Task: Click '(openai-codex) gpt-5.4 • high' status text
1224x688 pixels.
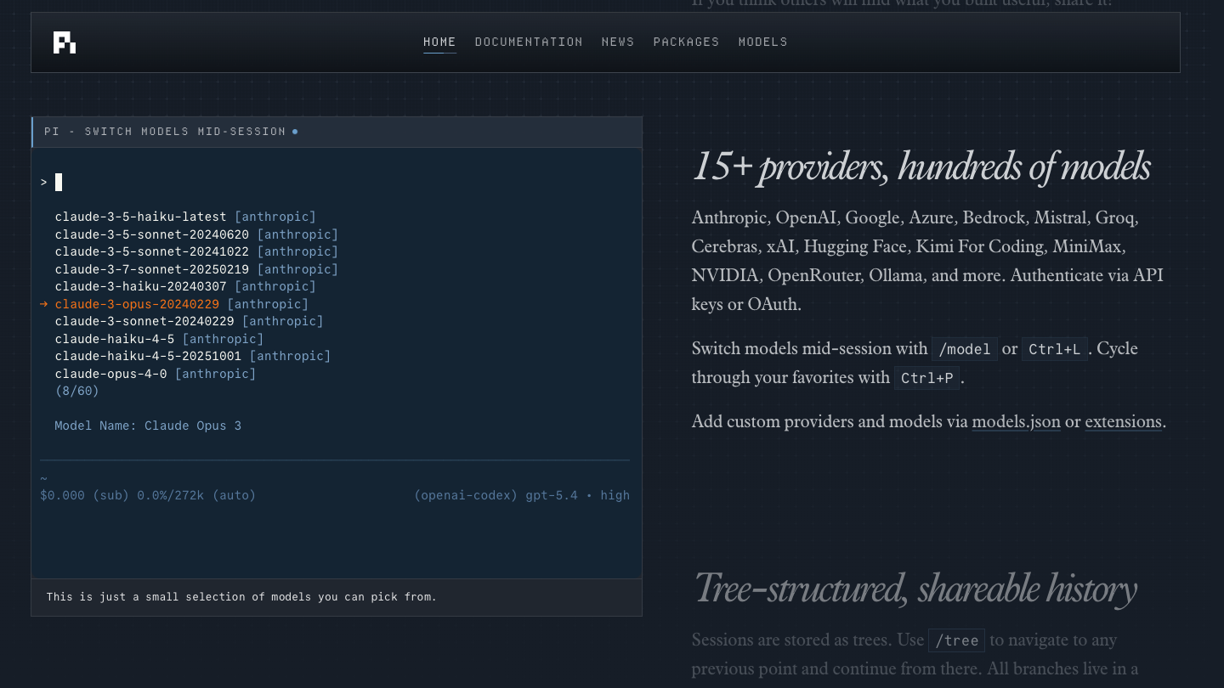Action: (x=522, y=495)
